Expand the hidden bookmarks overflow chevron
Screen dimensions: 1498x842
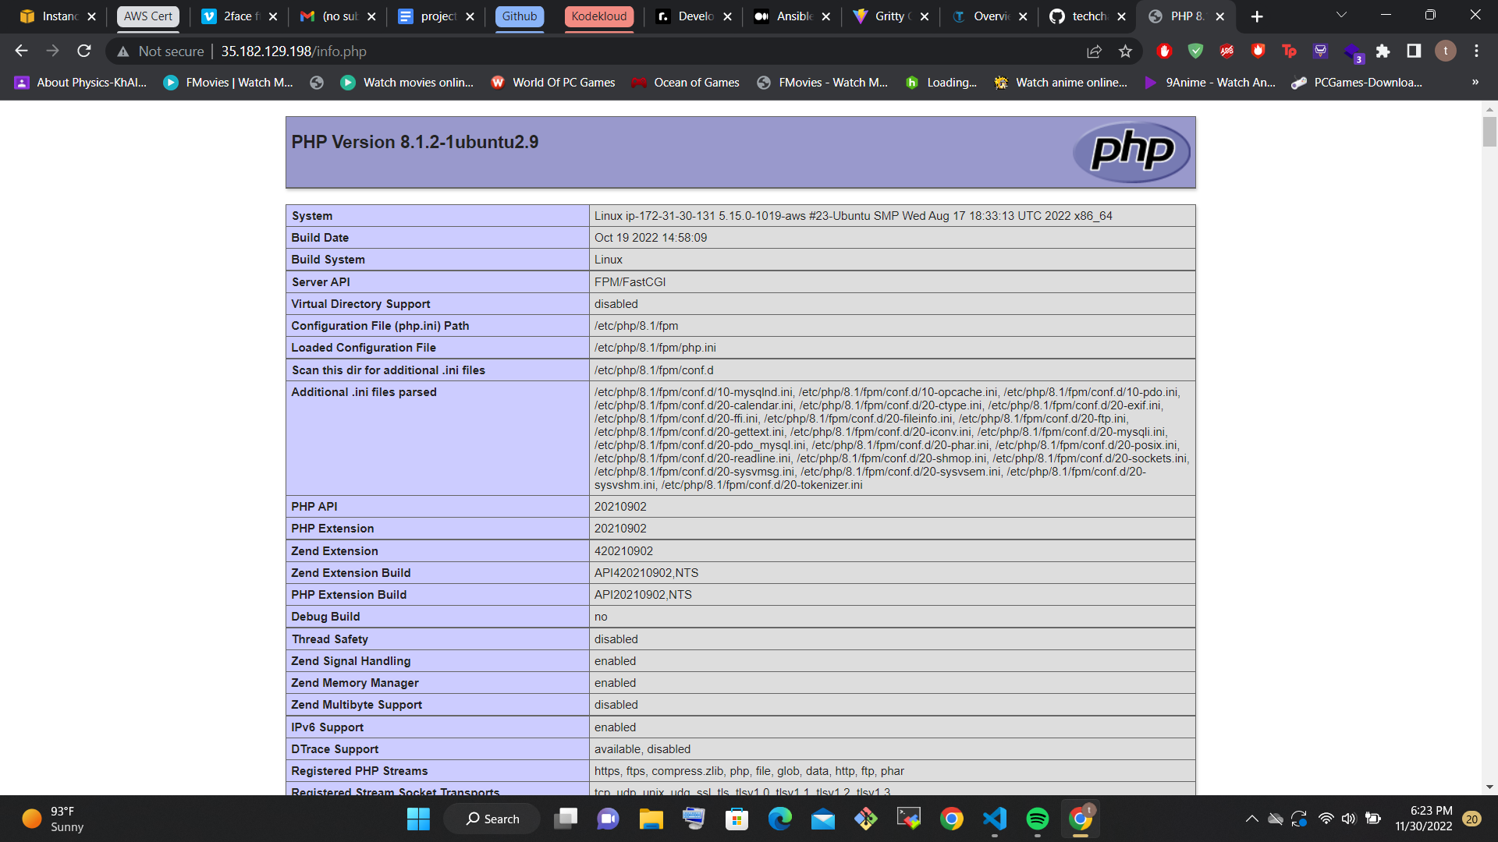(x=1475, y=83)
